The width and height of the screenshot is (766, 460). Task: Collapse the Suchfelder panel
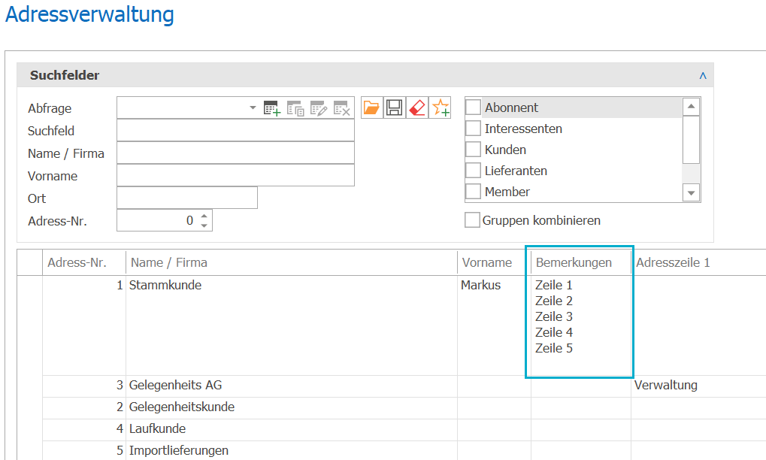click(x=703, y=75)
